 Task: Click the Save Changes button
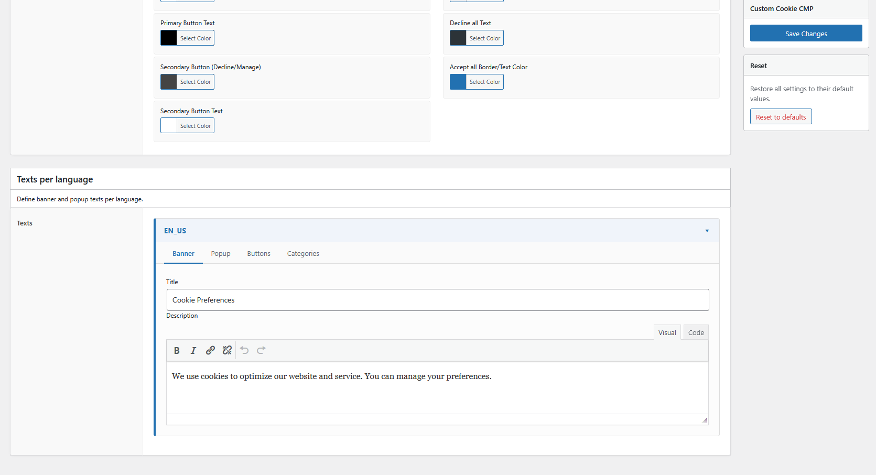[x=806, y=33]
